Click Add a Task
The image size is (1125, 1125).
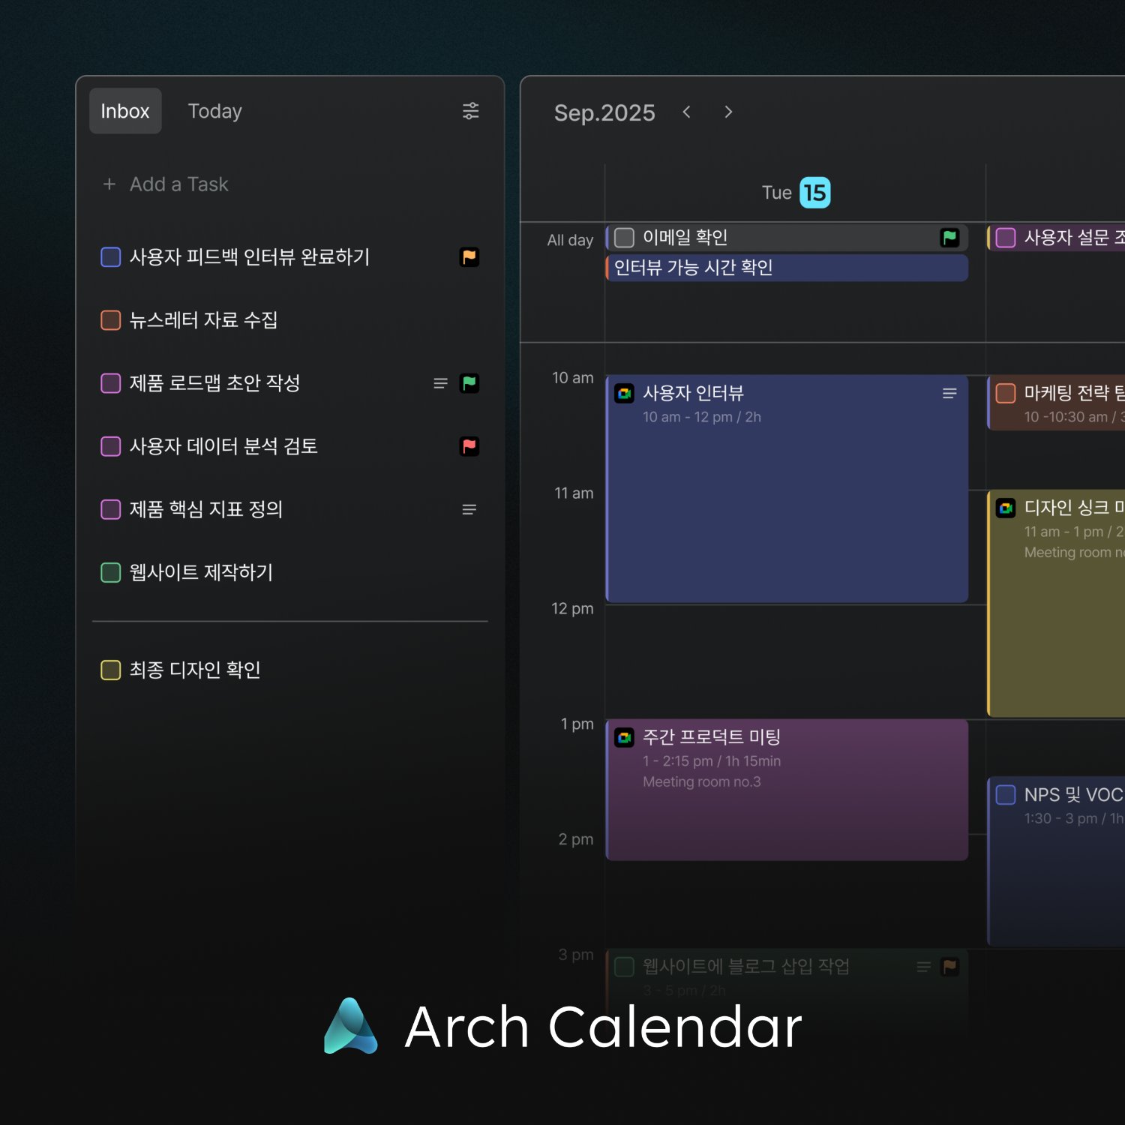click(178, 184)
